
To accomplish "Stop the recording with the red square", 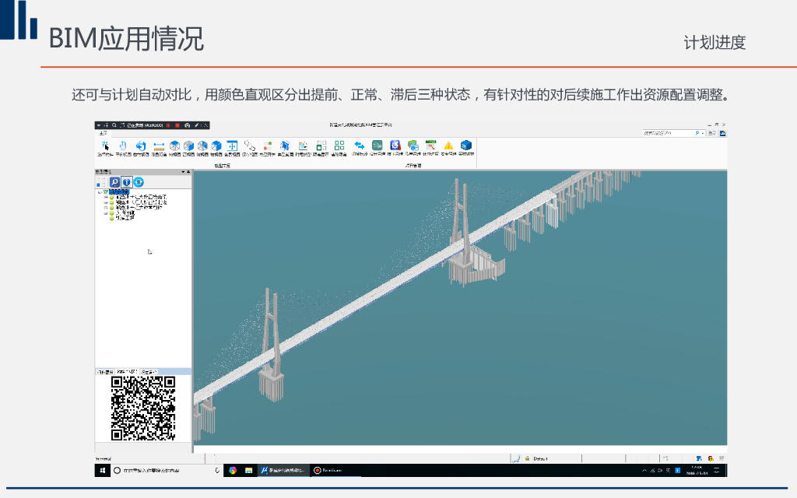I will 177,125.
